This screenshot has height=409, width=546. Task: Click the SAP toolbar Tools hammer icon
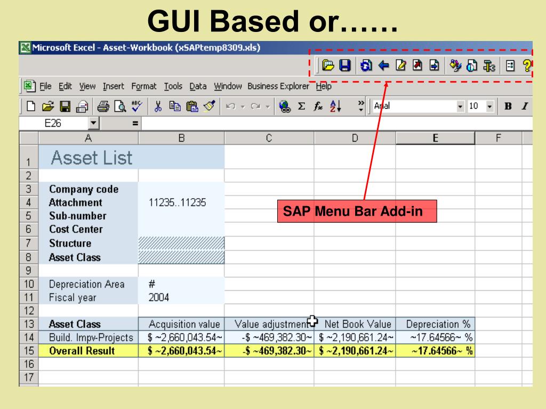pos(489,66)
